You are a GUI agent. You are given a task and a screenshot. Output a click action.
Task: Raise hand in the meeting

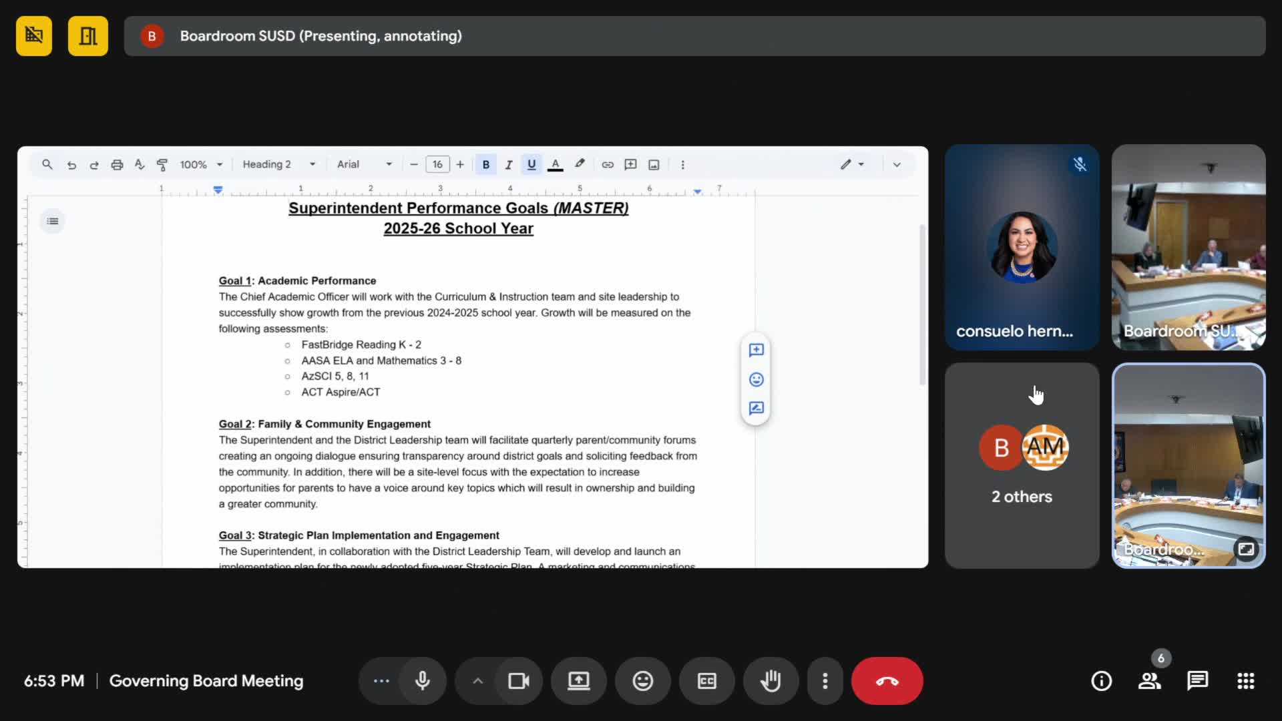[x=771, y=681]
